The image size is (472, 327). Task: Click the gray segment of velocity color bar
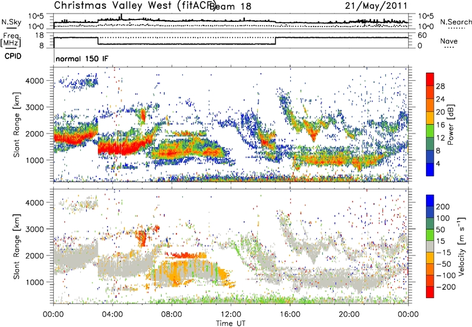[x=430, y=246]
